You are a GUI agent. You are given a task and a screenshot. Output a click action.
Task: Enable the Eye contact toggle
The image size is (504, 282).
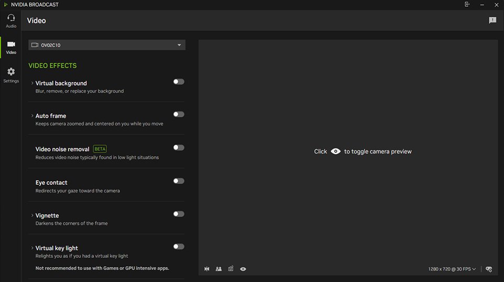179,181
